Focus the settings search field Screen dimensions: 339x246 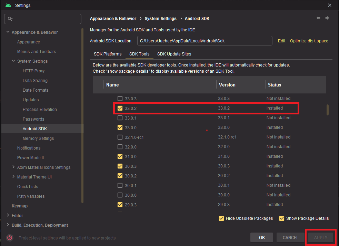[x=43, y=19]
